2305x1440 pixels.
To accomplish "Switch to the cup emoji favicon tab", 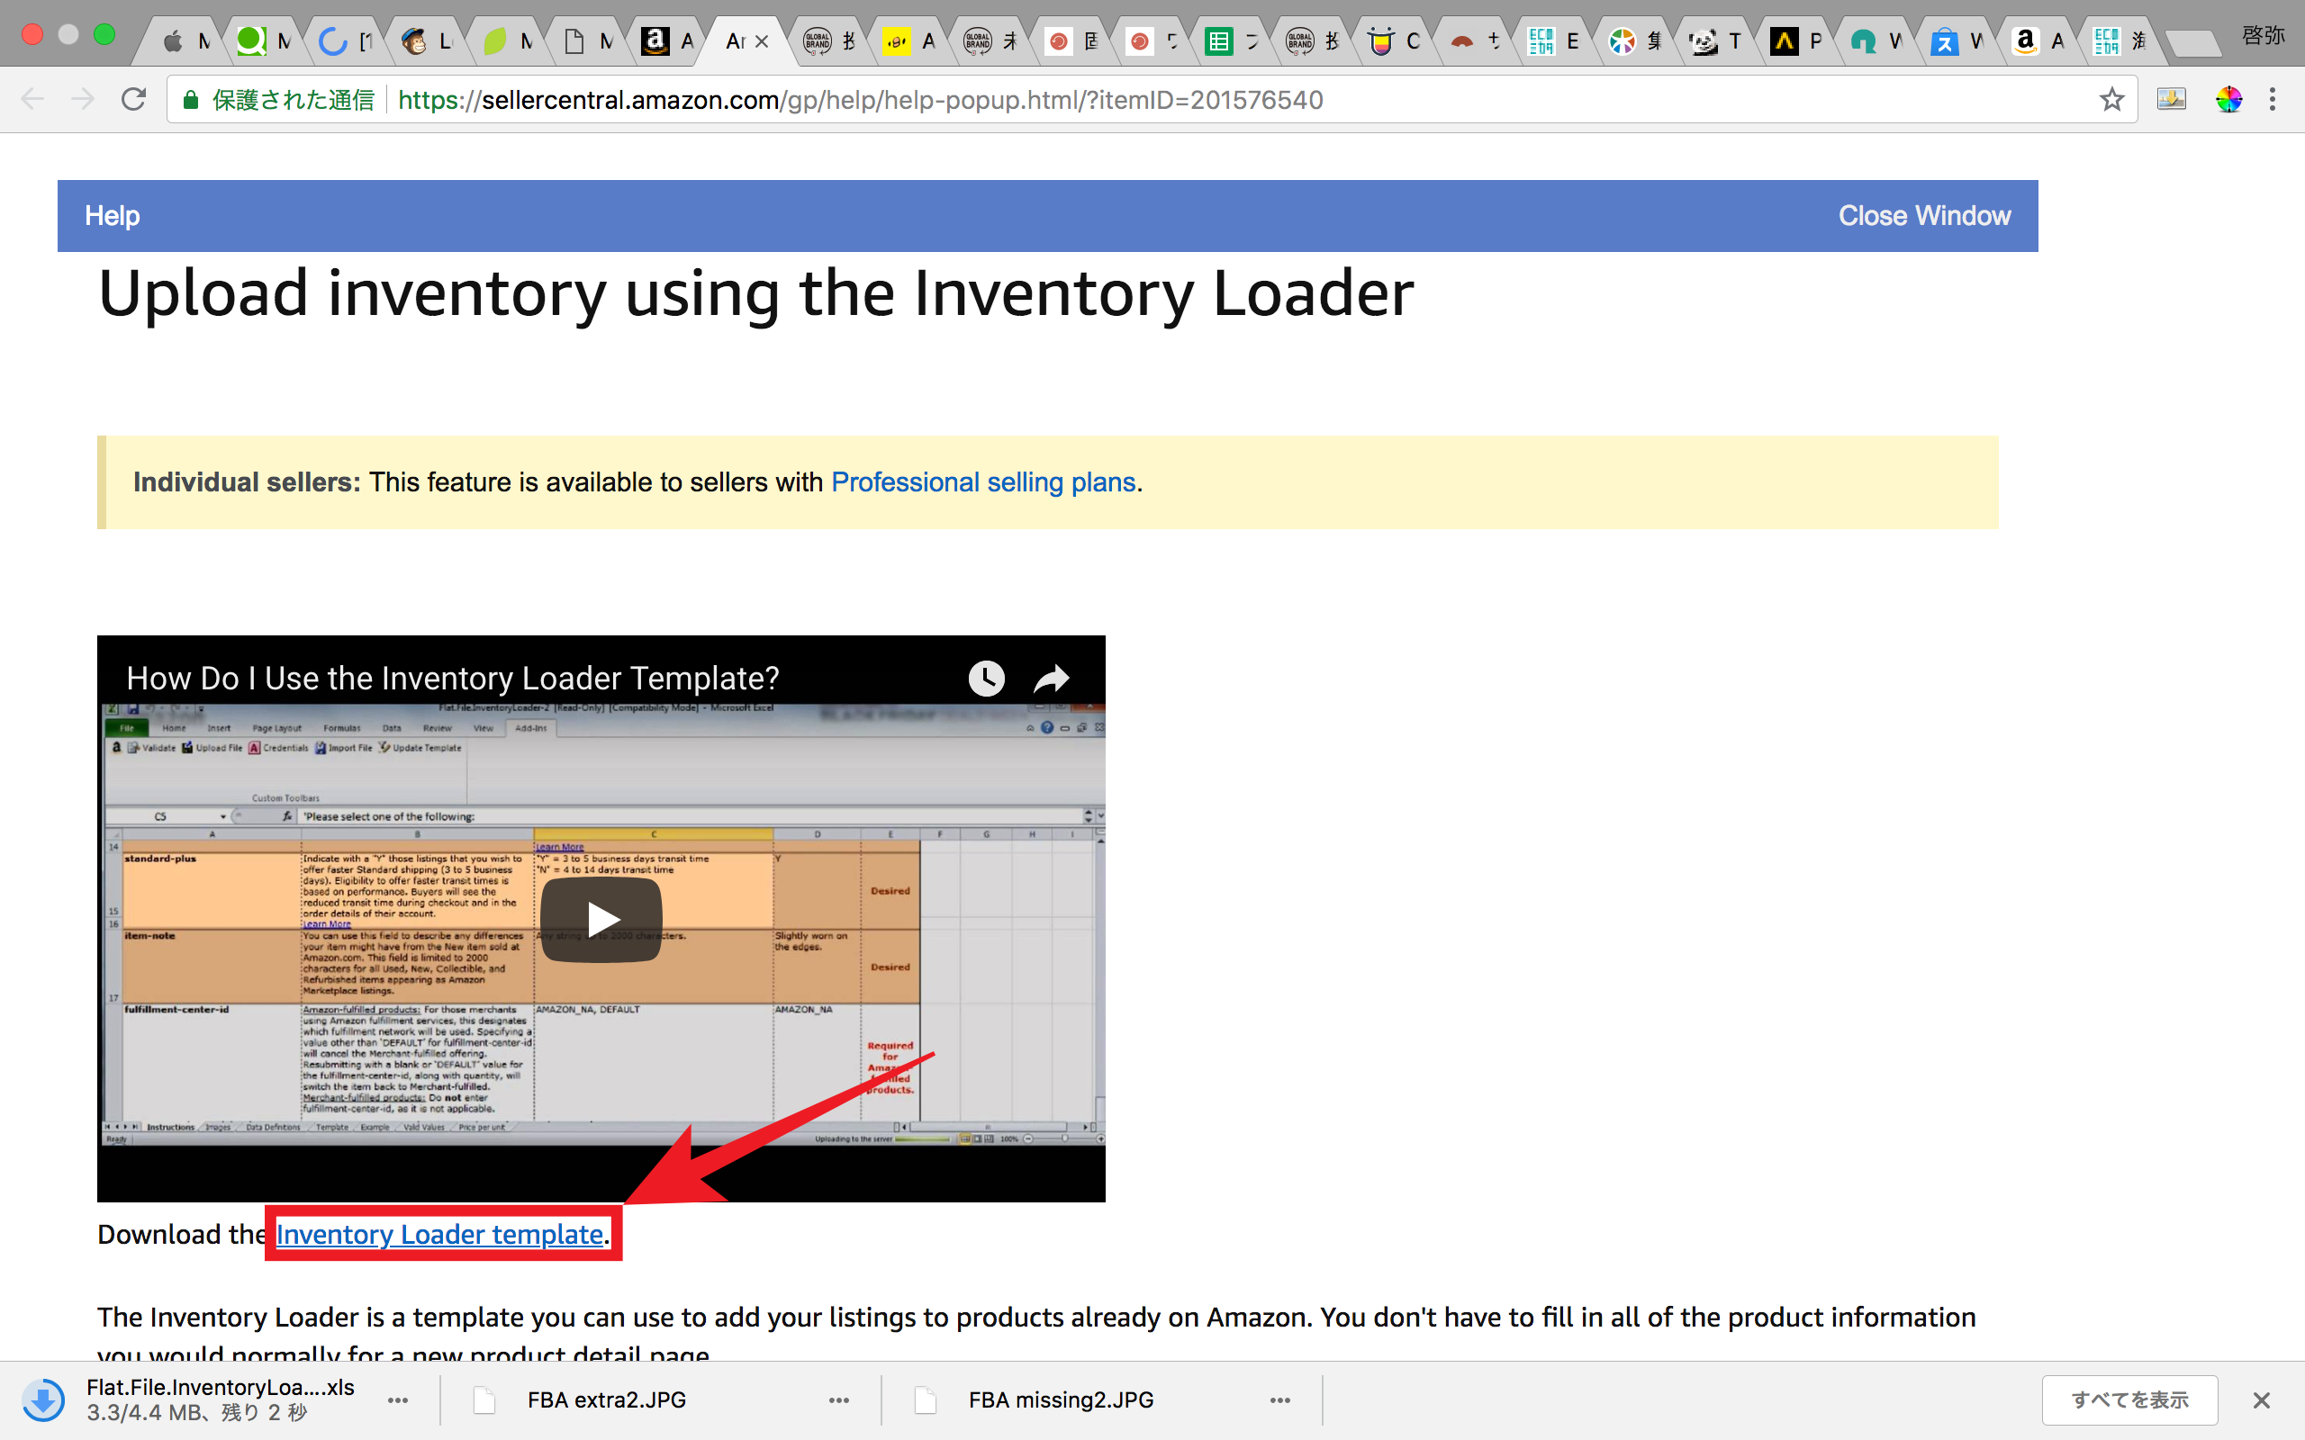I will click(x=1380, y=41).
